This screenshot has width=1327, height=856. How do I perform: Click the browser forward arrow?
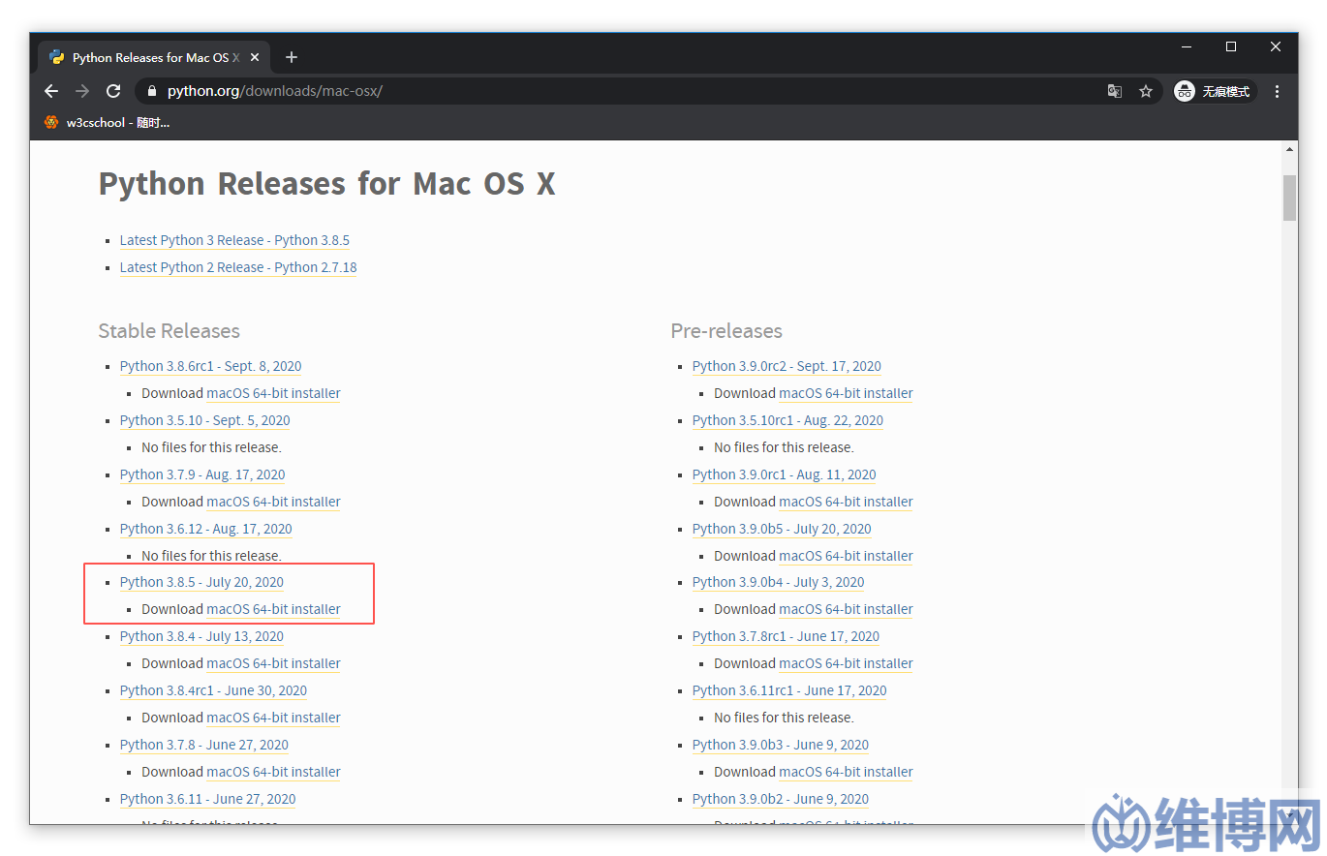(82, 91)
